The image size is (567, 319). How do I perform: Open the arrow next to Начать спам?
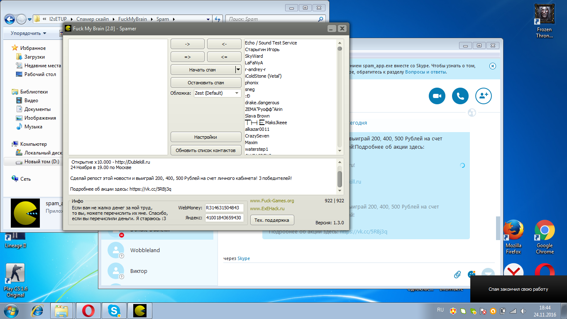[x=238, y=70]
